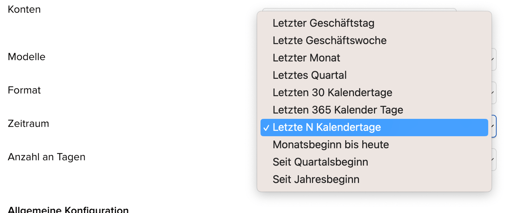Screen dimensions: 515x213
Task: Select 'Seit Quartalsbeginn' option
Action: [320, 162]
